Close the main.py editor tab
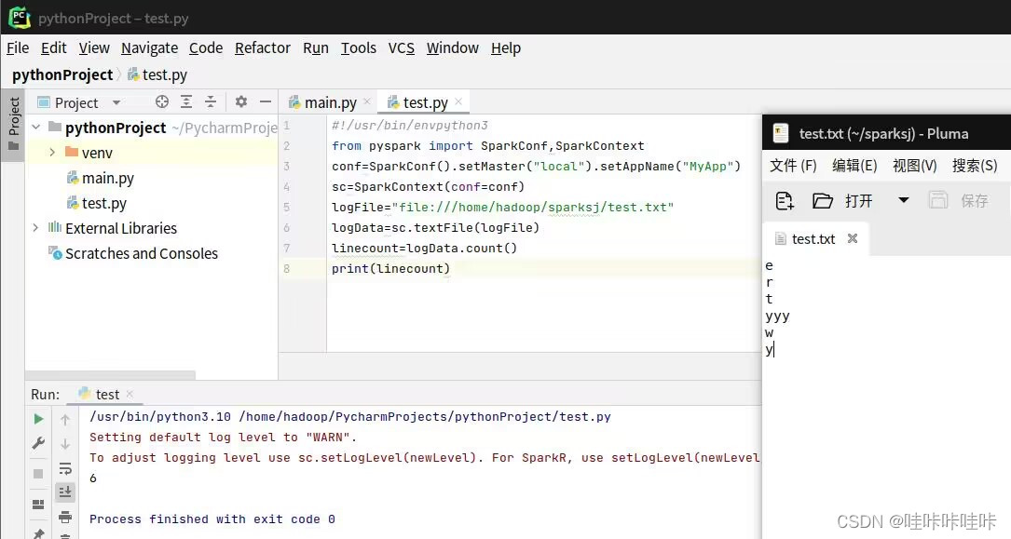The width and height of the screenshot is (1011, 539). tap(367, 101)
